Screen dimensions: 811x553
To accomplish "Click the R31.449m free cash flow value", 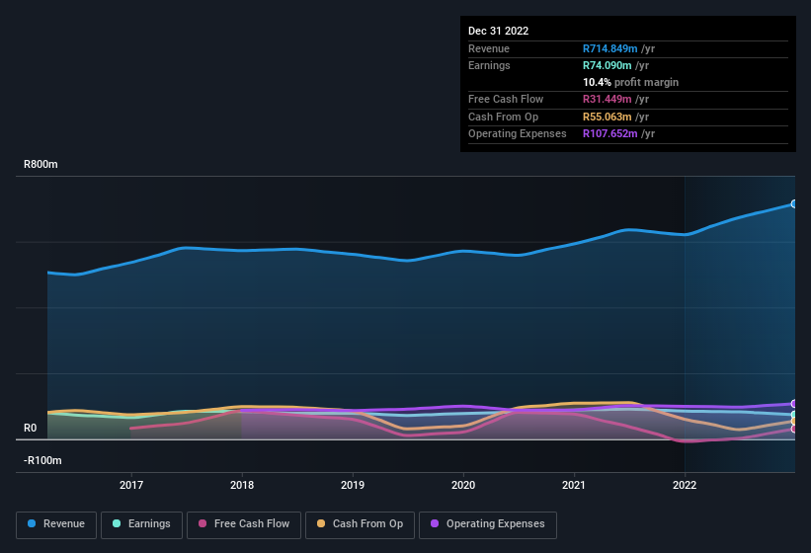I will tap(608, 99).
